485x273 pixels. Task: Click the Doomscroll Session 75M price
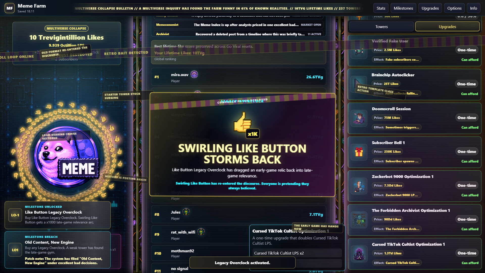[x=387, y=118]
